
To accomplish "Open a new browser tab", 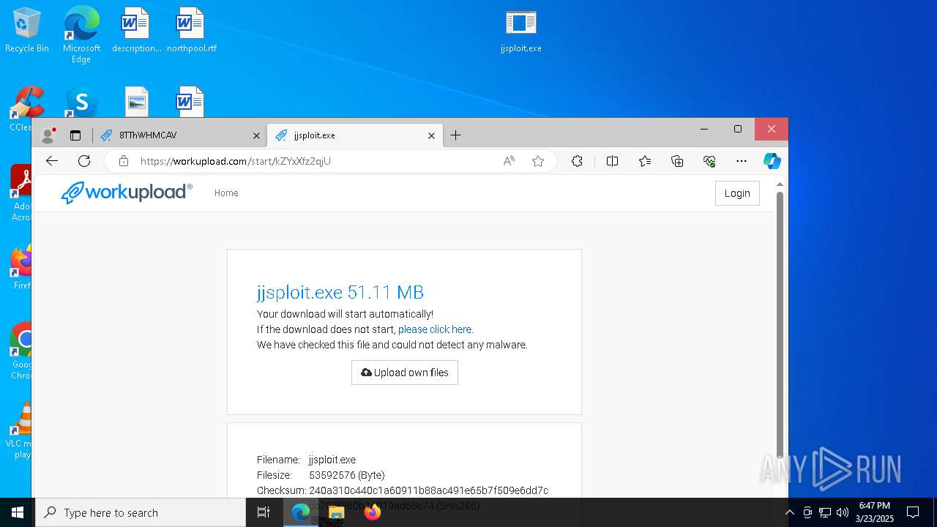I will tap(455, 135).
